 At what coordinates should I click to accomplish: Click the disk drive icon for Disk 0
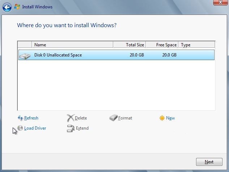(25, 55)
